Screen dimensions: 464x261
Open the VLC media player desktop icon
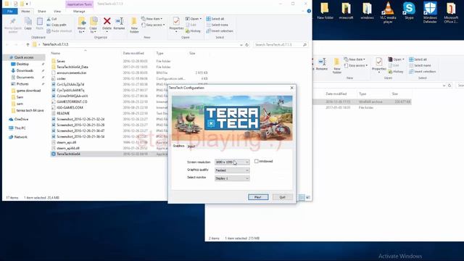click(388, 12)
